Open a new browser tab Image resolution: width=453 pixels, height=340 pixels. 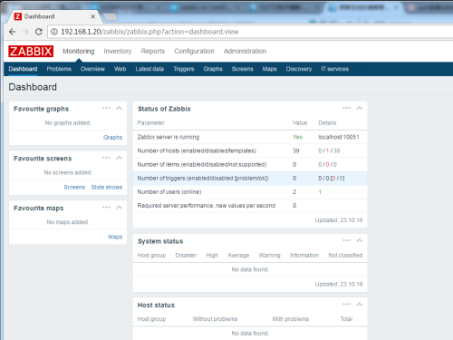coord(111,17)
